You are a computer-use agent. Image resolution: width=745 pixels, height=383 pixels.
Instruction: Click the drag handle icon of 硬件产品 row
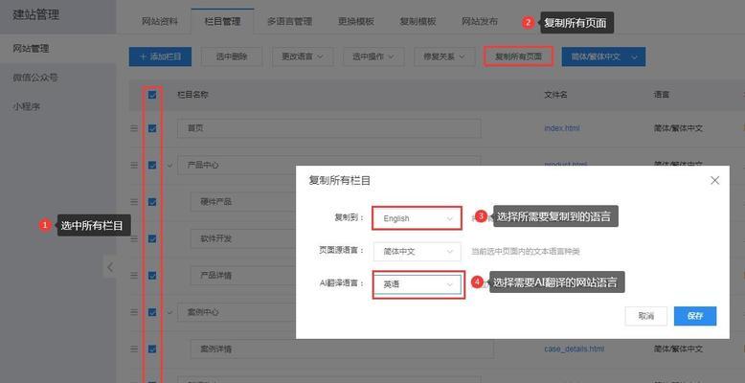(x=134, y=202)
